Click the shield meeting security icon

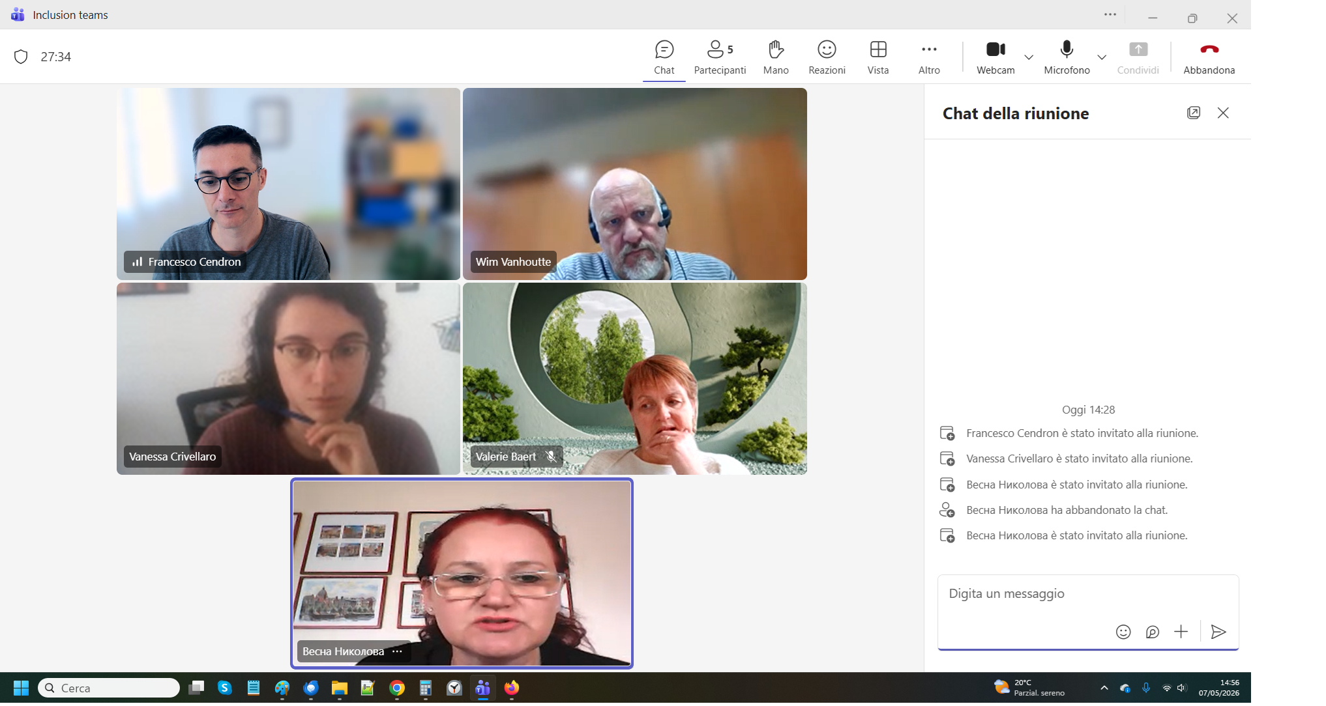point(21,57)
